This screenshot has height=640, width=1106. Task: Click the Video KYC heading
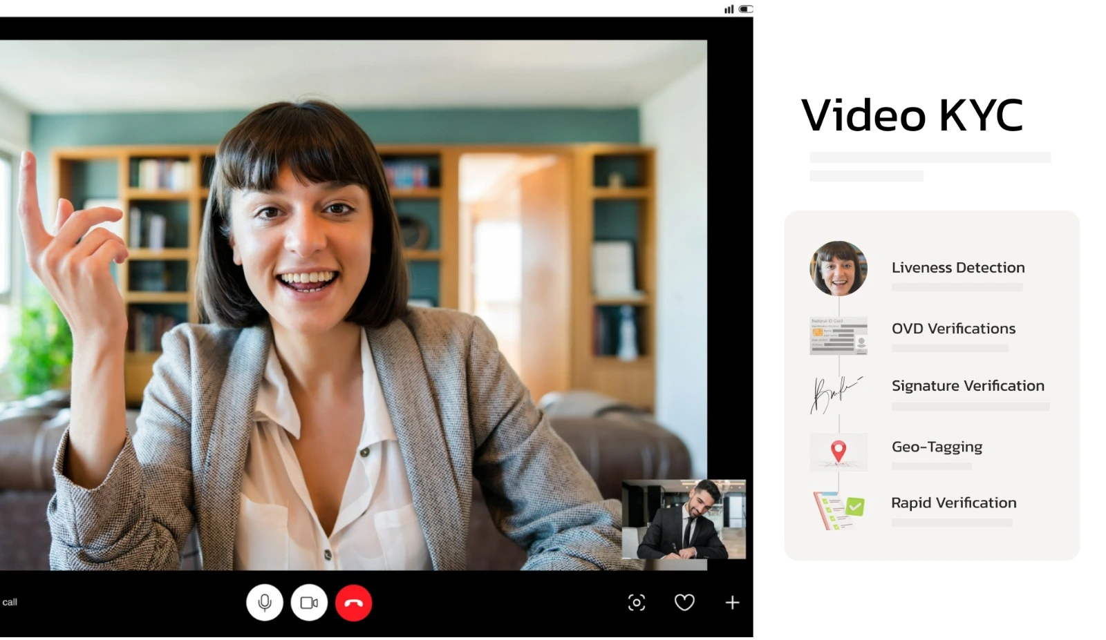(x=911, y=115)
